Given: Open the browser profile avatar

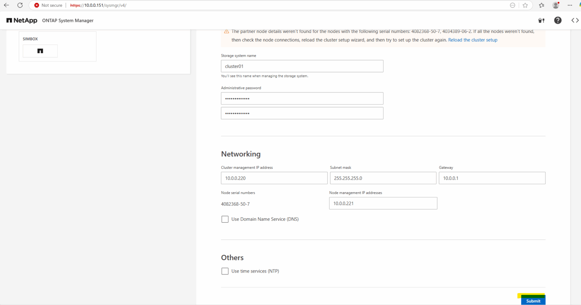Looking at the screenshot, I should 555,5.
